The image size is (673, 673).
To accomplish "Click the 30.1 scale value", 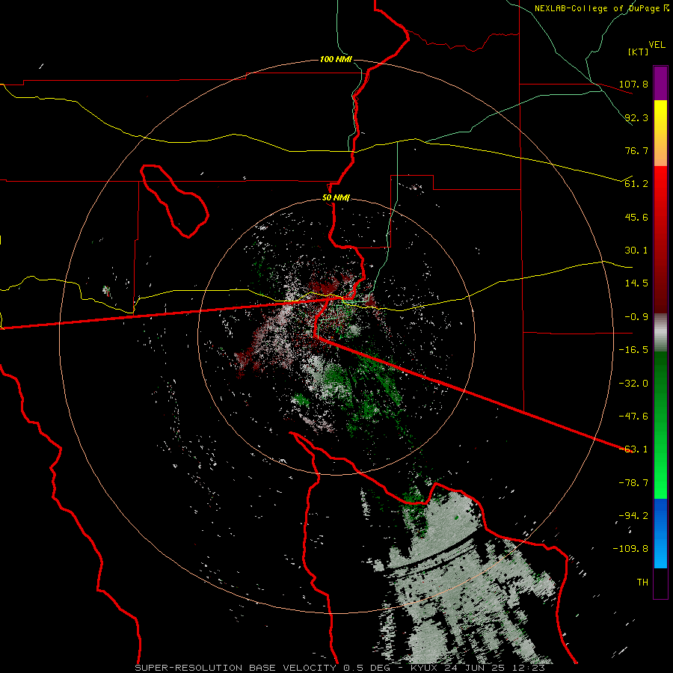I will 636,251.
